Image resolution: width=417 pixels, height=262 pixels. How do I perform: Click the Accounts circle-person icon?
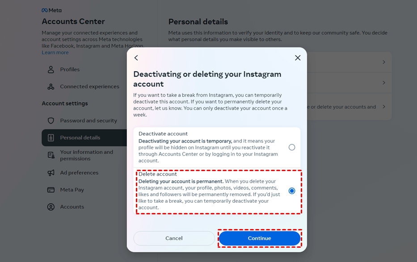(x=51, y=207)
